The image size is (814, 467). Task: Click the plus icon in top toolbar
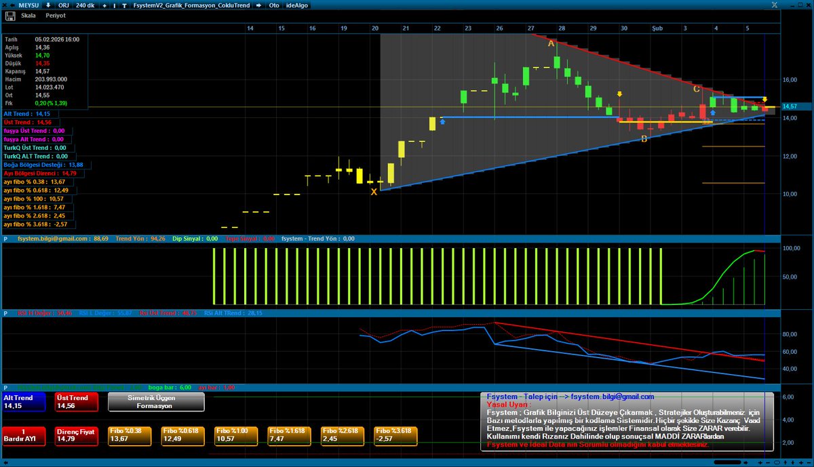click(105, 5)
